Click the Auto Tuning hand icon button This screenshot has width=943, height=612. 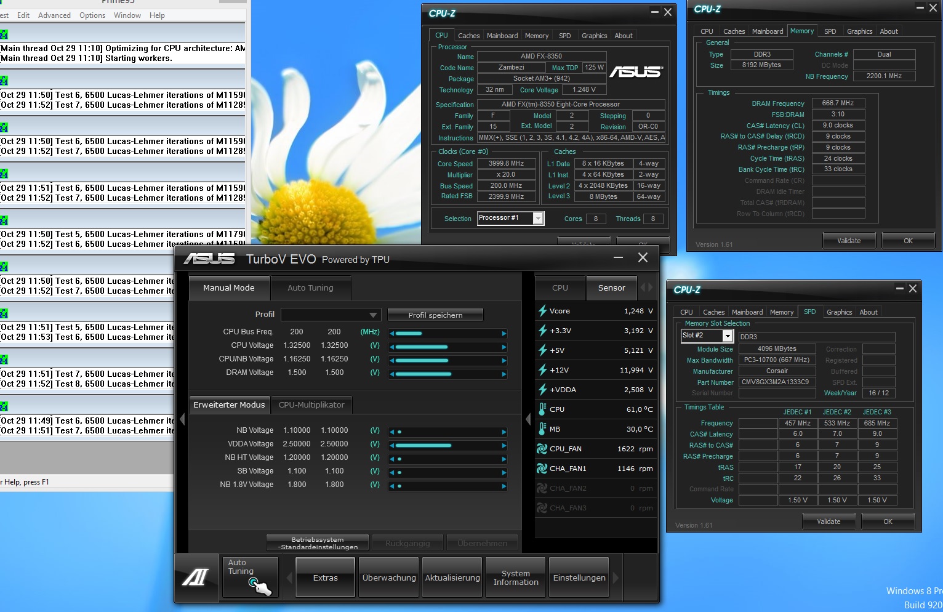pos(250,578)
